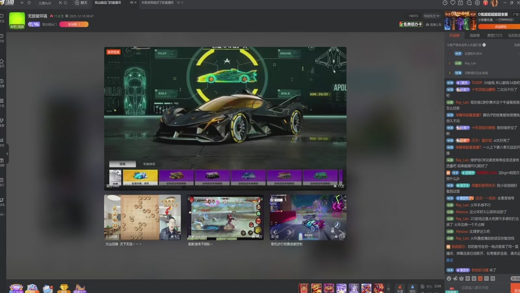Click the orange-pink button under the streamer name
520x293 pixels.
pyautogui.click(x=73, y=24)
